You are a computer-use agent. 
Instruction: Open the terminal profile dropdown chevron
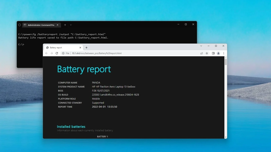[x=71, y=25]
